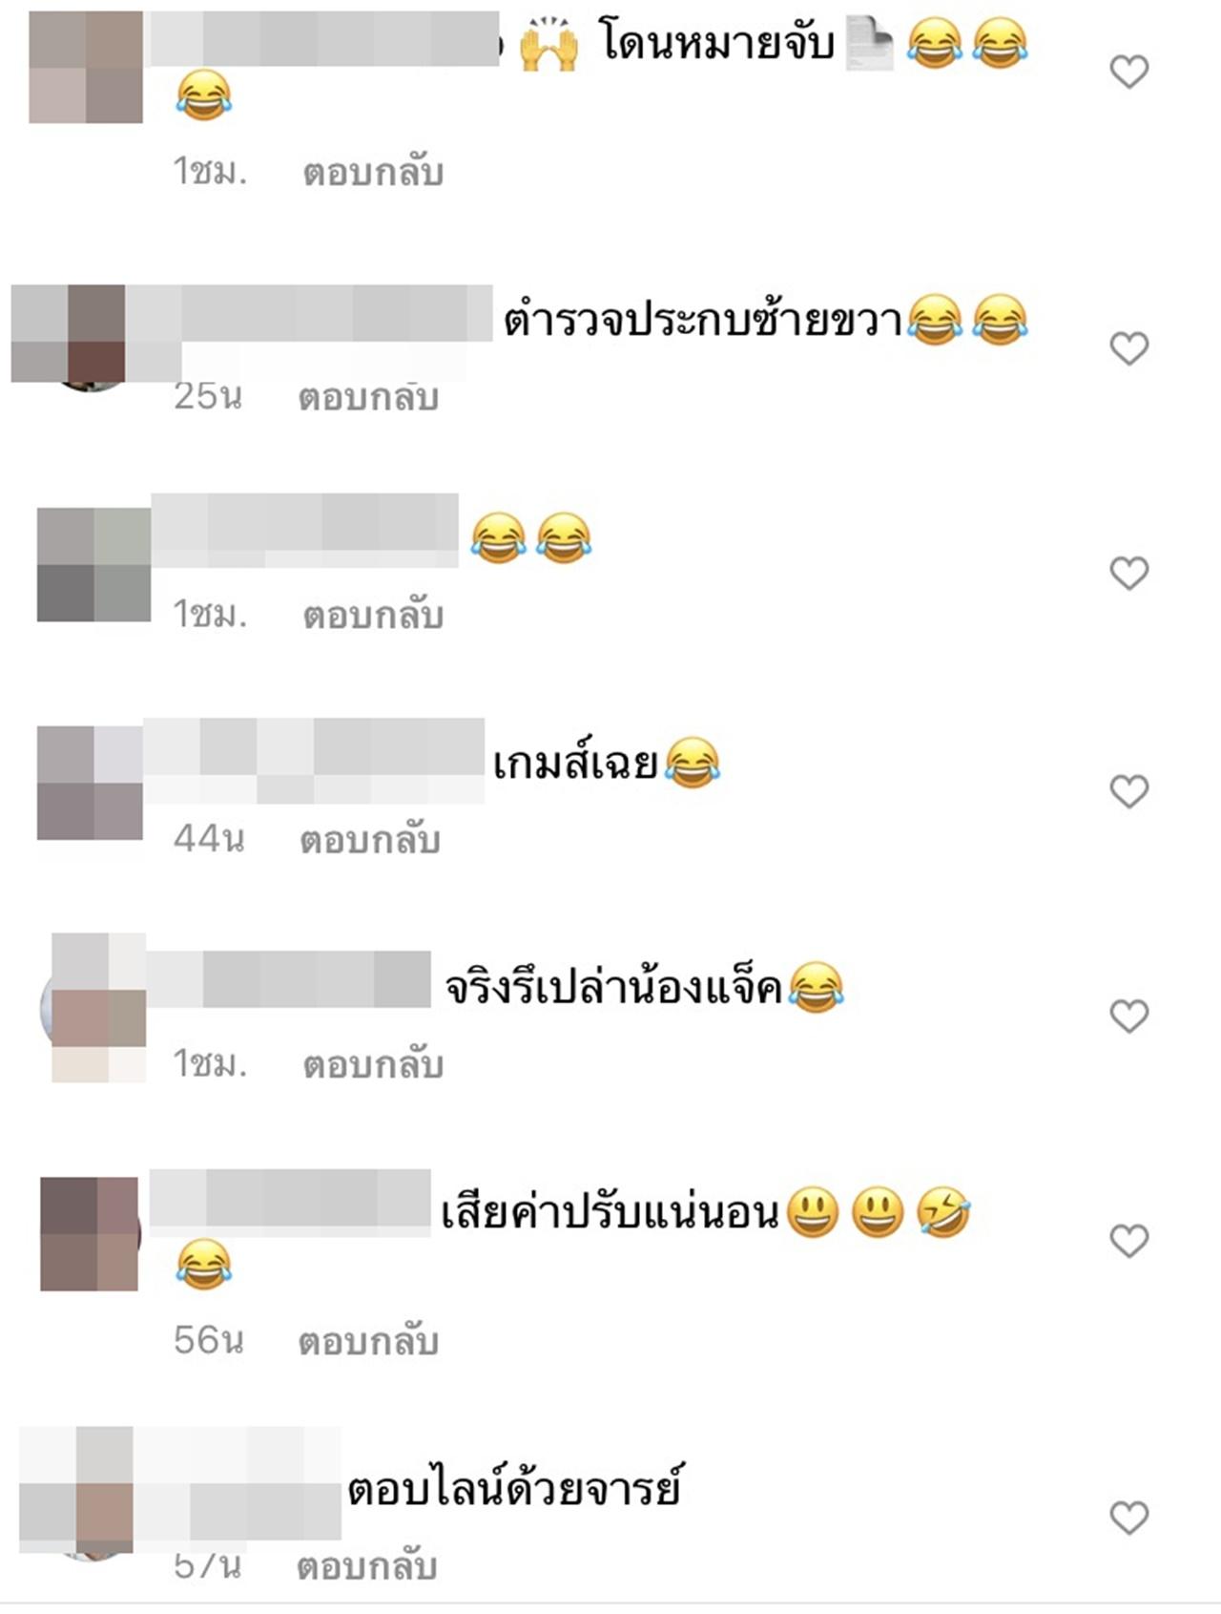
Task: Reply to the ตำรวจประกบซ้ายขวา comment
Action: [x=368, y=398]
